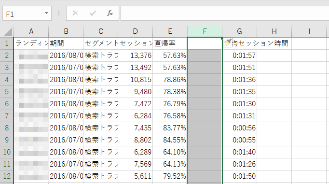Click the 期間 header cell
Viewport: 329px width, 184px height.
coord(66,43)
